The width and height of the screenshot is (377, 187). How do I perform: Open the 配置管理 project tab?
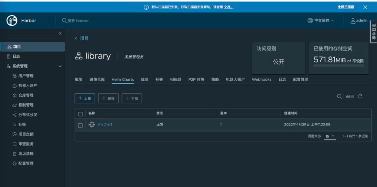click(301, 80)
